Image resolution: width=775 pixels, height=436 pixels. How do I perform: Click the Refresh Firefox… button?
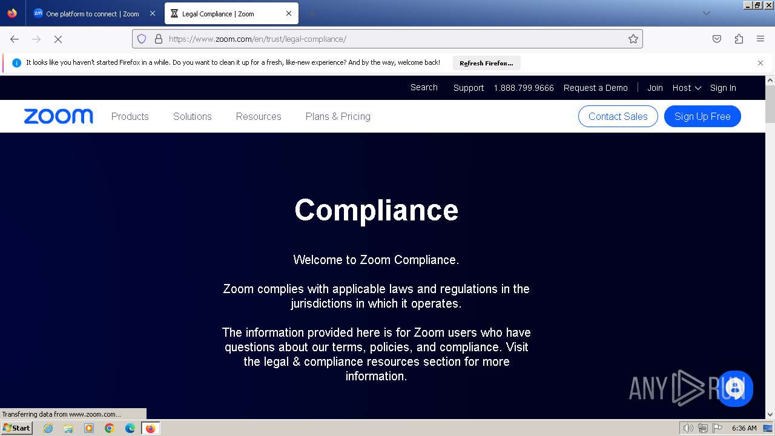(x=486, y=63)
